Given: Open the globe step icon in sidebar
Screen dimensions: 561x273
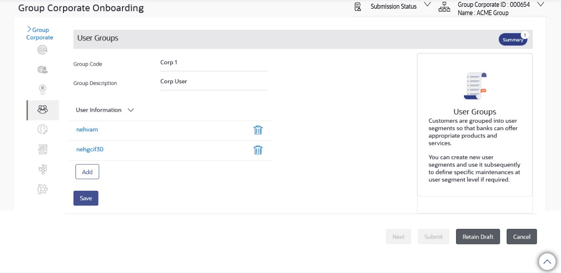Looking at the screenshot, I should 42,50.
